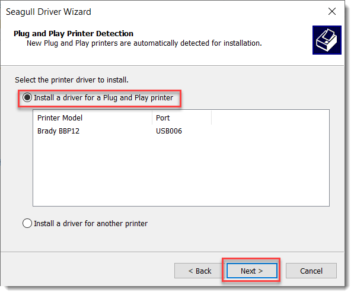The width and height of the screenshot is (354, 295).
Task: Sort by the Printer Model column header
Action: point(93,118)
